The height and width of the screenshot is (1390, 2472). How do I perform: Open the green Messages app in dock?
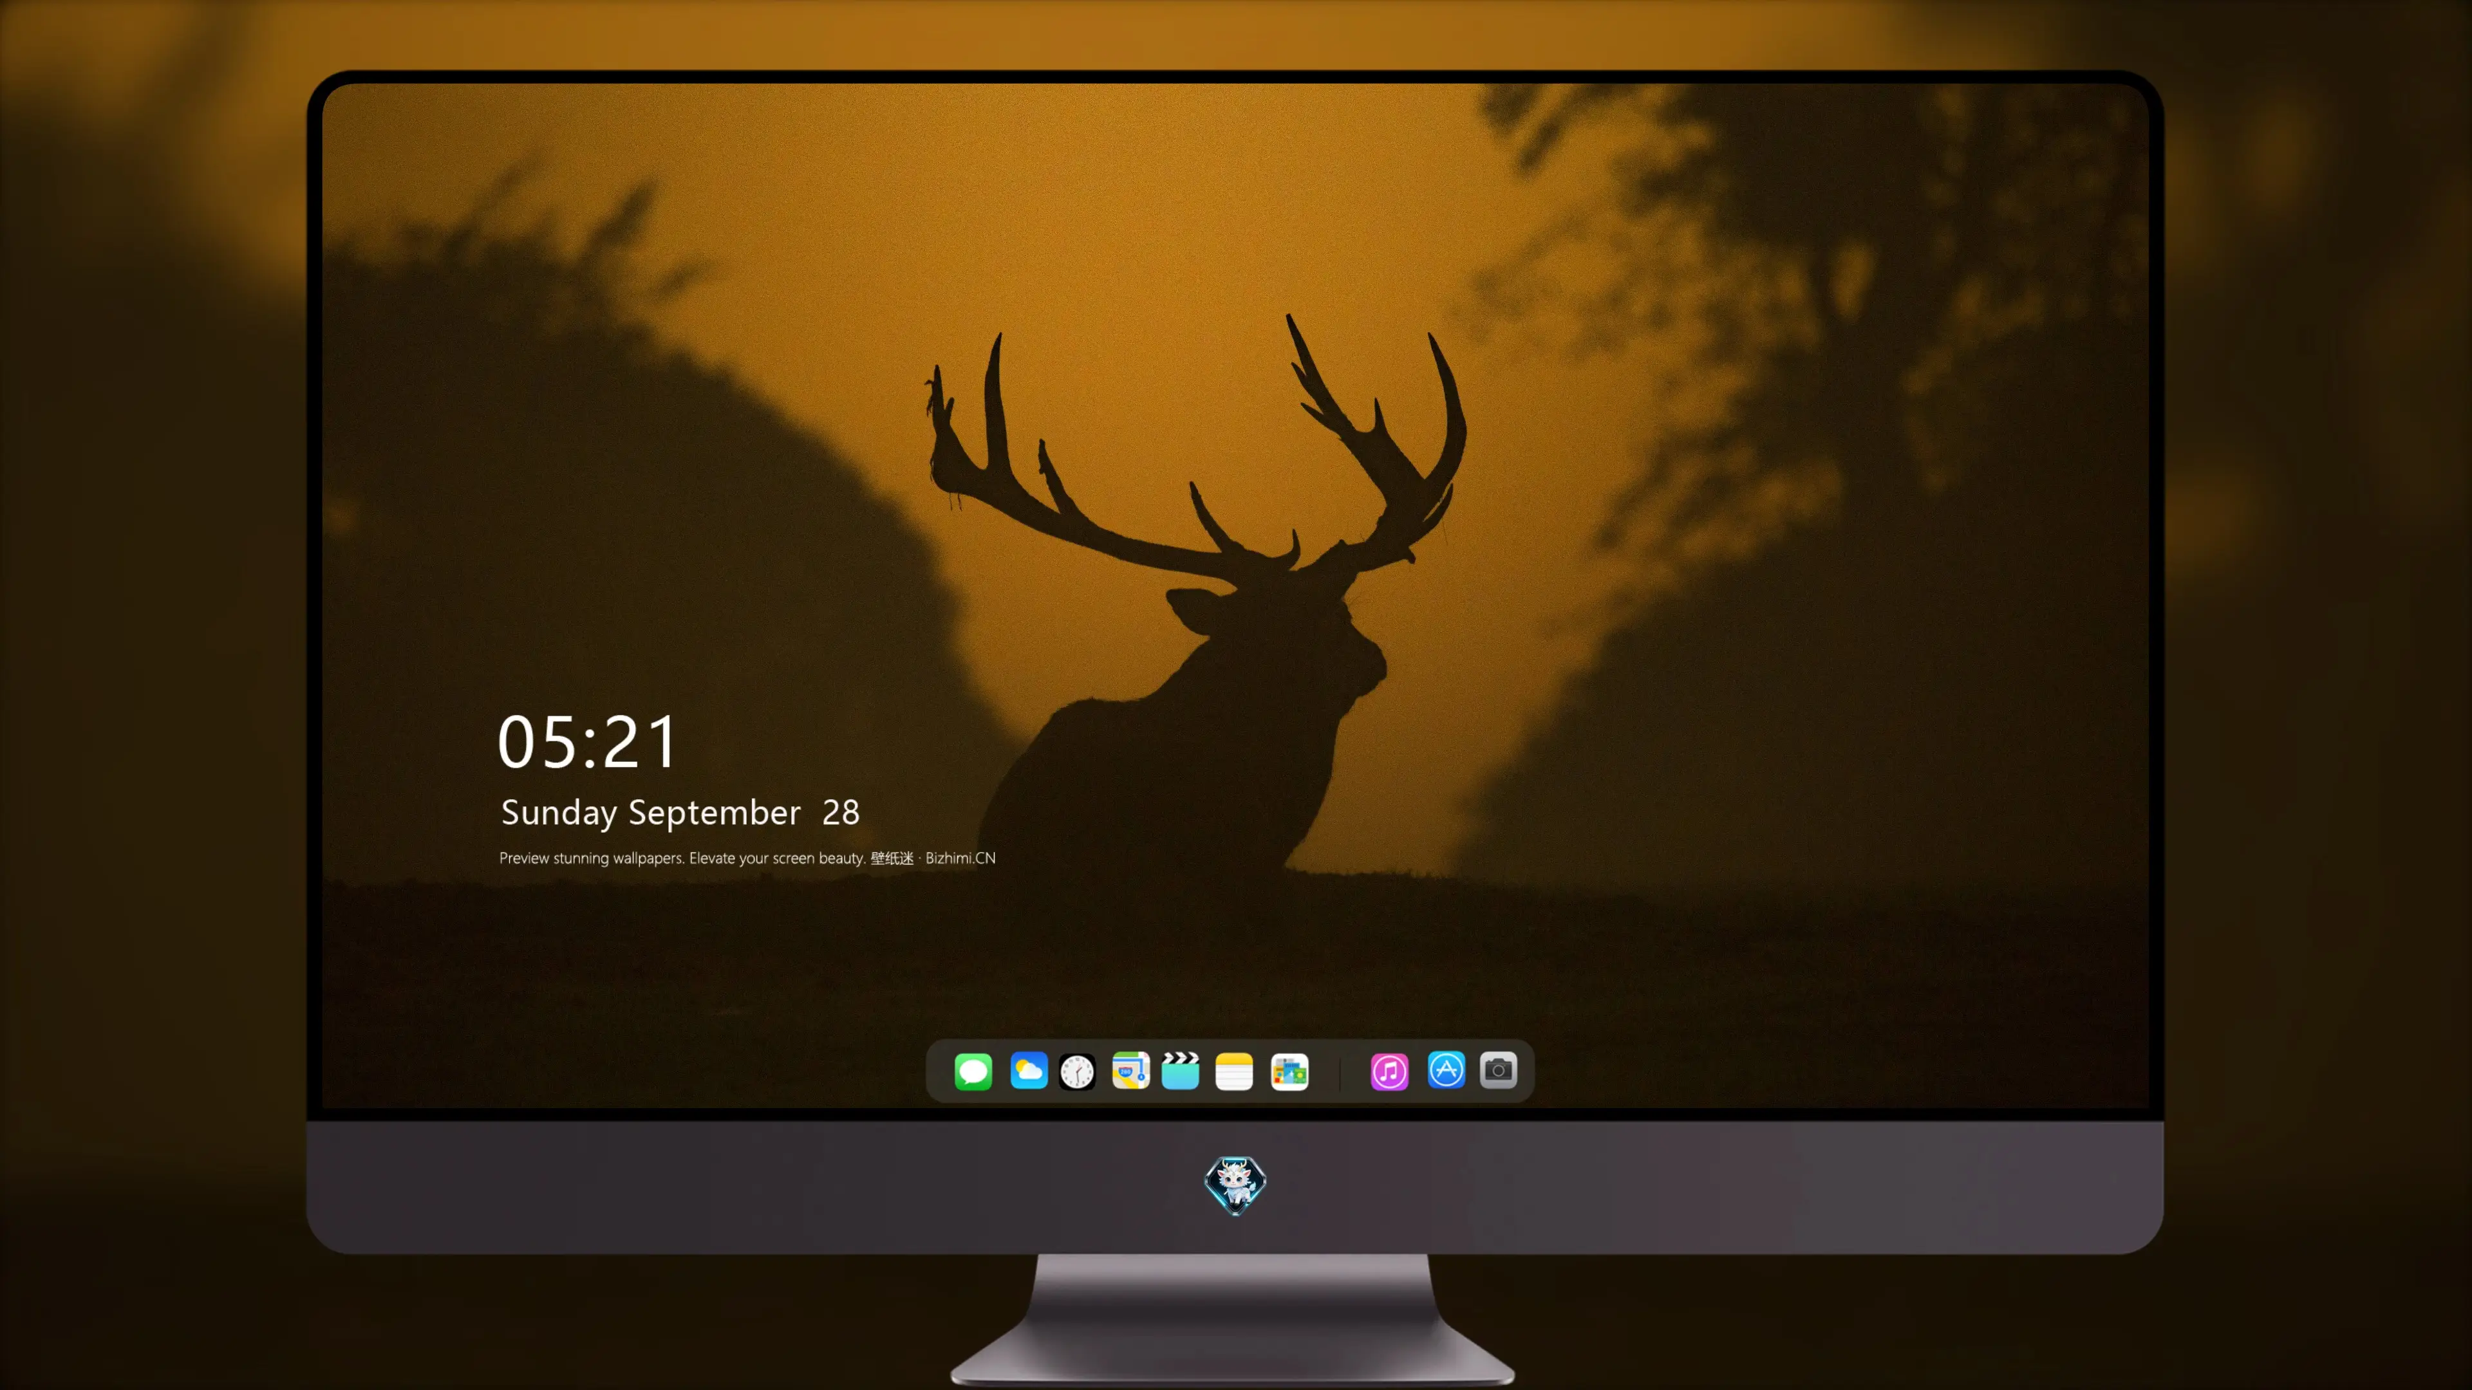(x=973, y=1071)
